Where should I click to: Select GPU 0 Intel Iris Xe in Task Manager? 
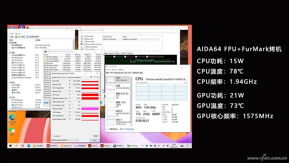pyautogui.click(x=118, y=113)
